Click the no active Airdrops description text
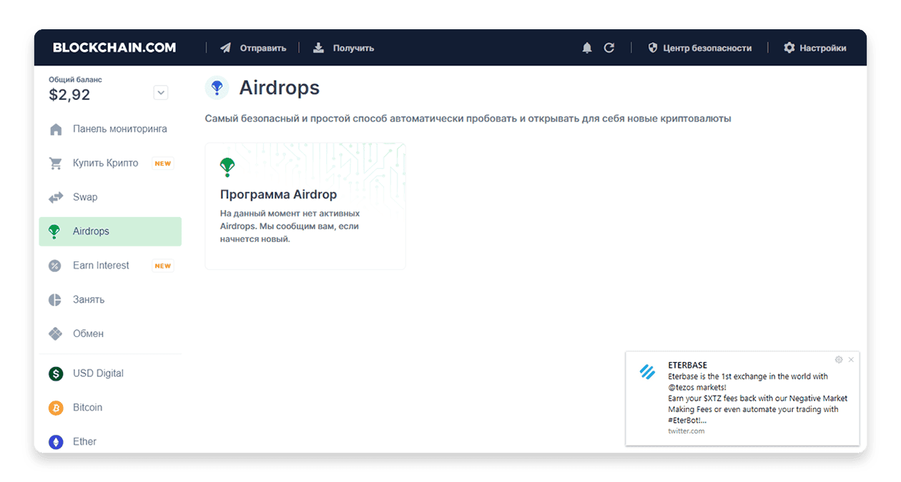This screenshot has width=901, height=482. [290, 226]
